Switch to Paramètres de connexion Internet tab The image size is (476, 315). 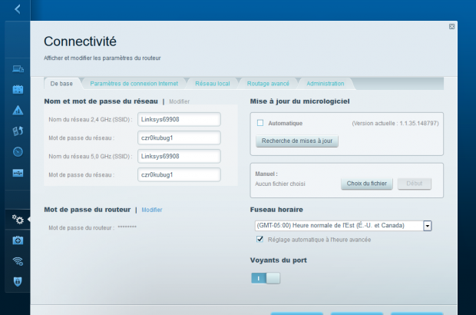134,83
